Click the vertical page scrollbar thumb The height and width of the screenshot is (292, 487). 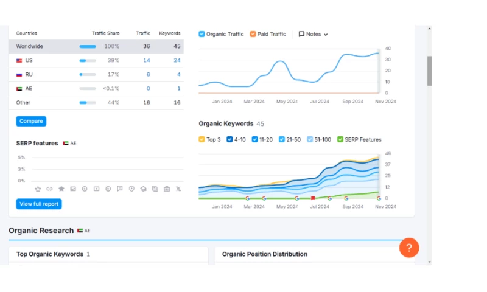coord(429,71)
